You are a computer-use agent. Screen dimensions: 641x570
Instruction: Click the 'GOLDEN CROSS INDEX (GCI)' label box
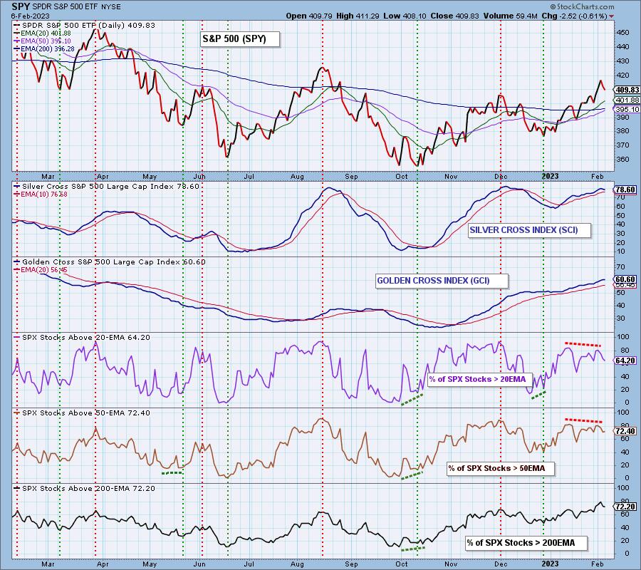pos(442,281)
